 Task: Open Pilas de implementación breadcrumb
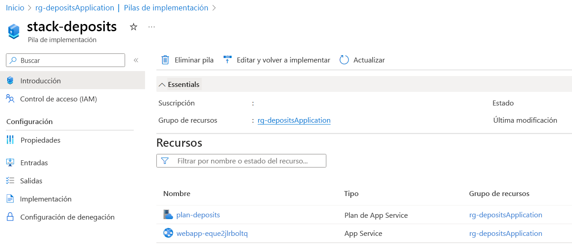tap(166, 8)
